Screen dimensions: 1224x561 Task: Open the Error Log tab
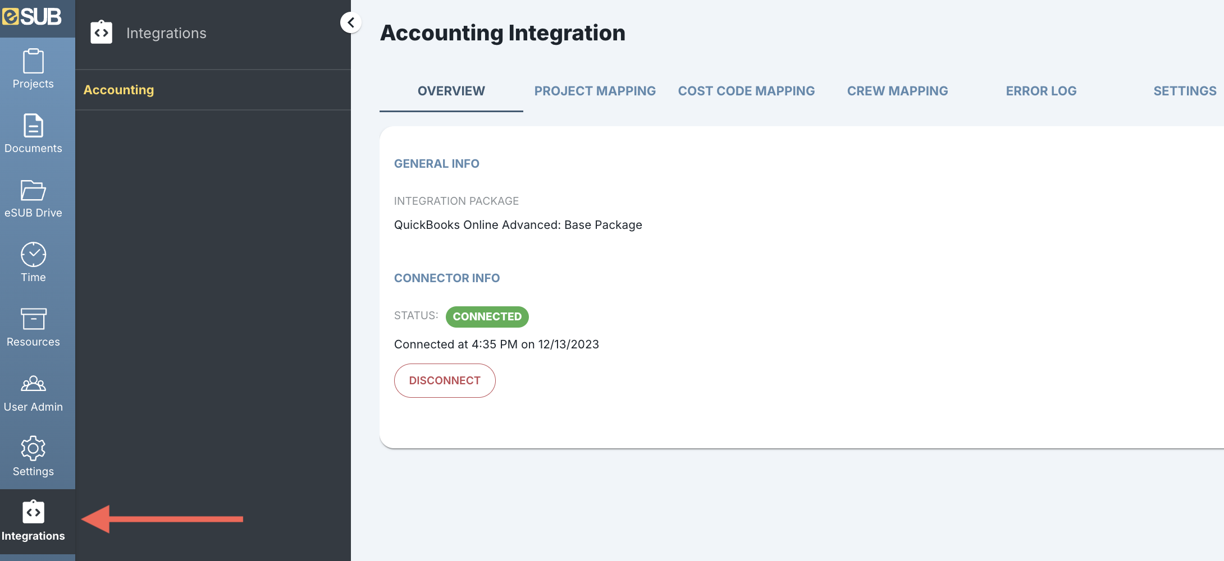click(x=1041, y=91)
